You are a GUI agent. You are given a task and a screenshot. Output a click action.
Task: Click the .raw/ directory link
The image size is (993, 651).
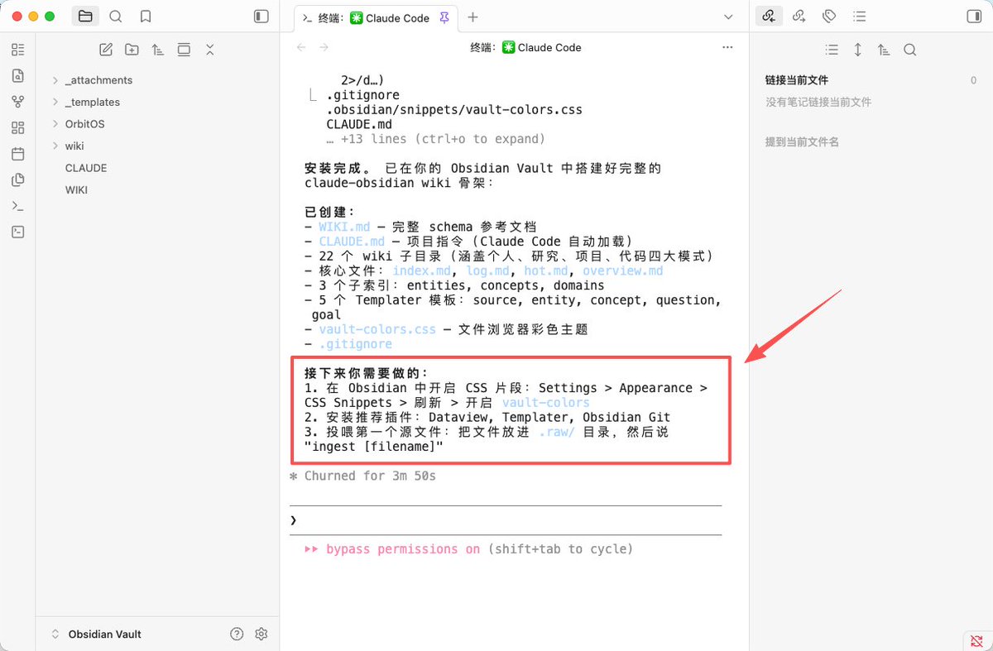click(x=557, y=432)
